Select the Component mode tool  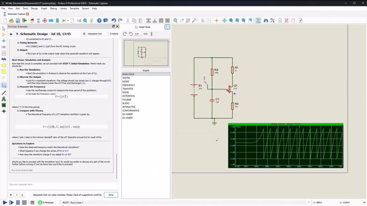4,34
